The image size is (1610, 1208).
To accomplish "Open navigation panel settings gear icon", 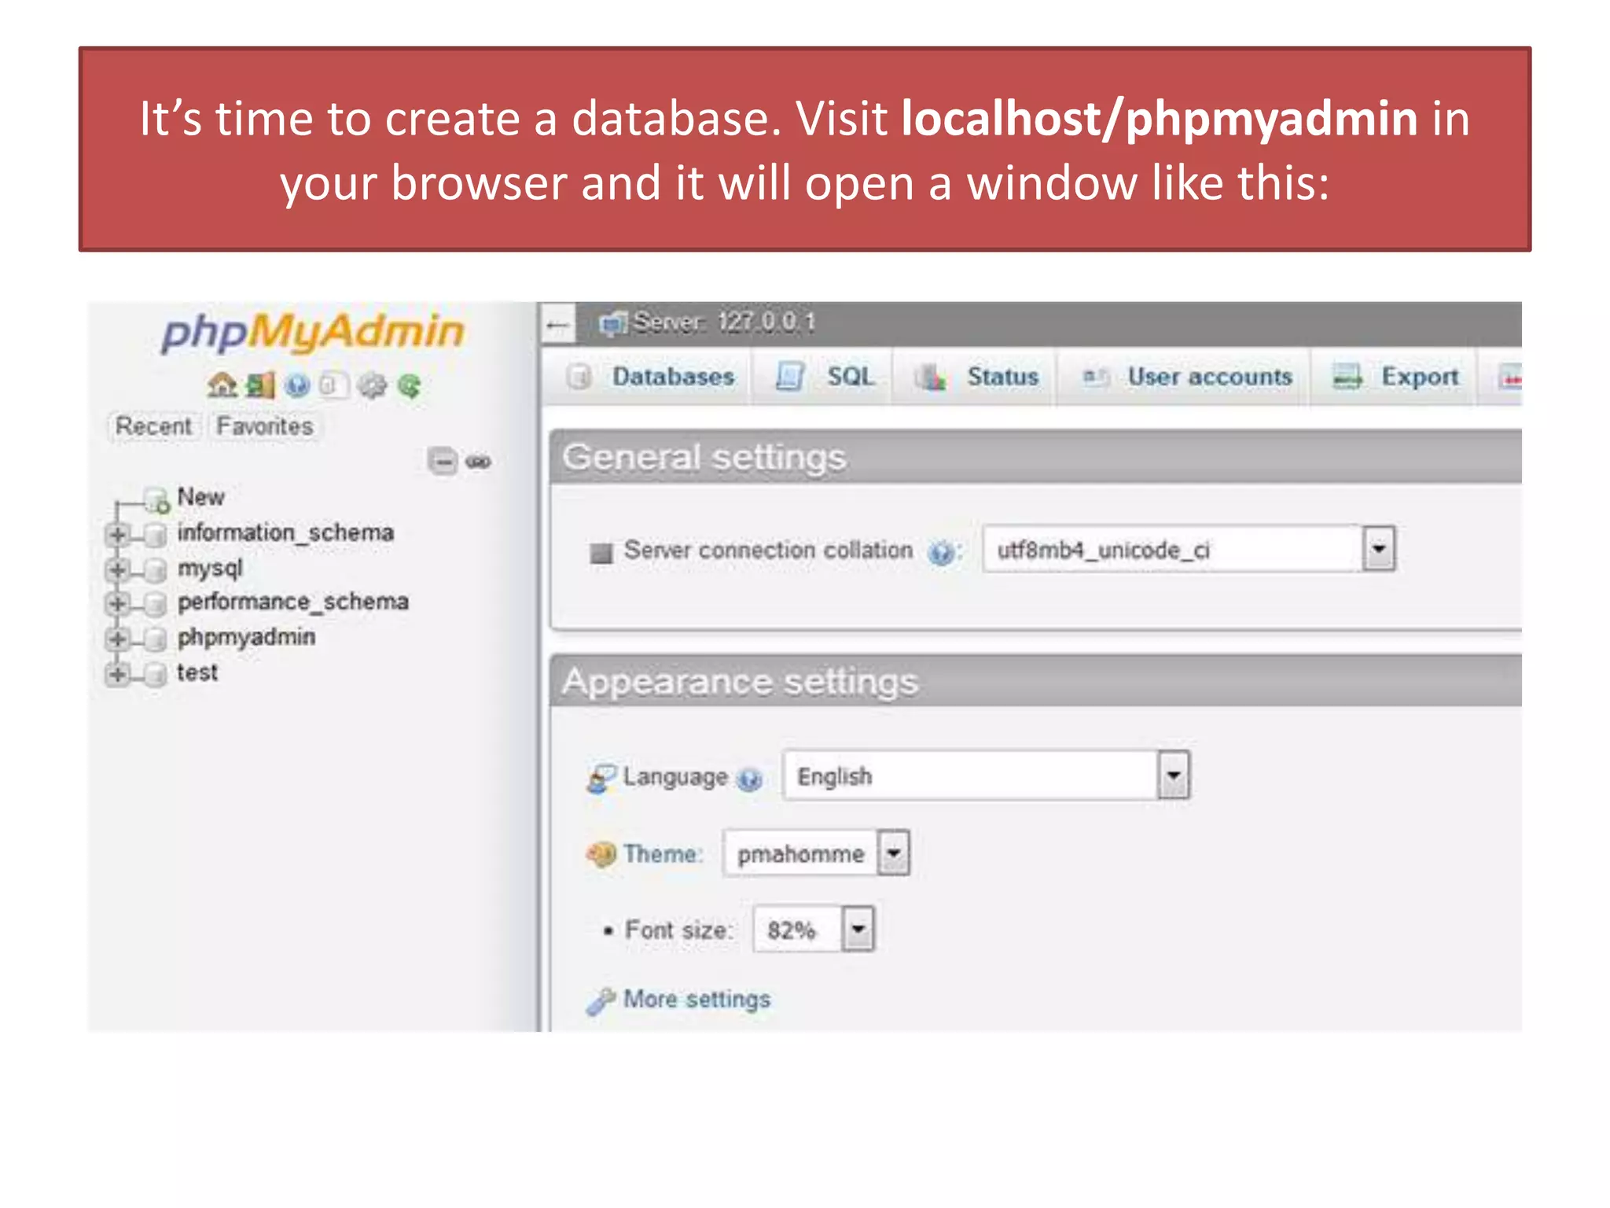I will pyautogui.click(x=372, y=385).
